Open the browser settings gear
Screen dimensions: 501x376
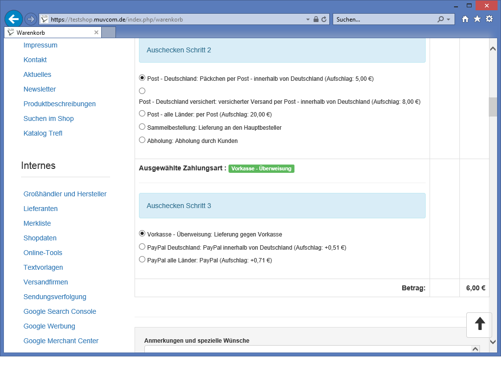489,19
